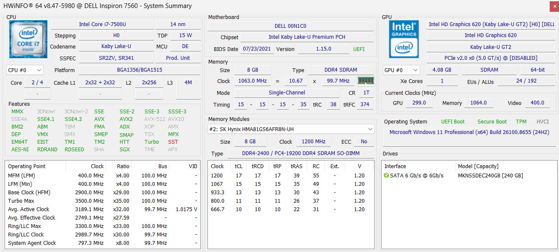Viewport: 559px width, 252px height.
Task: Open the CPU #0 selector dropdown
Action: click(x=25, y=70)
